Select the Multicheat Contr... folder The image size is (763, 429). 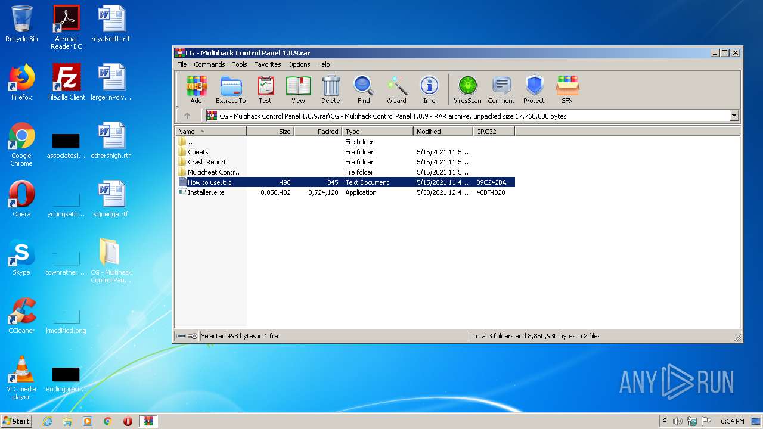pos(345,172)
